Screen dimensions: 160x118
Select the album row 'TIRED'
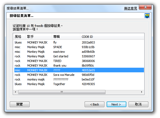coord(79,61)
